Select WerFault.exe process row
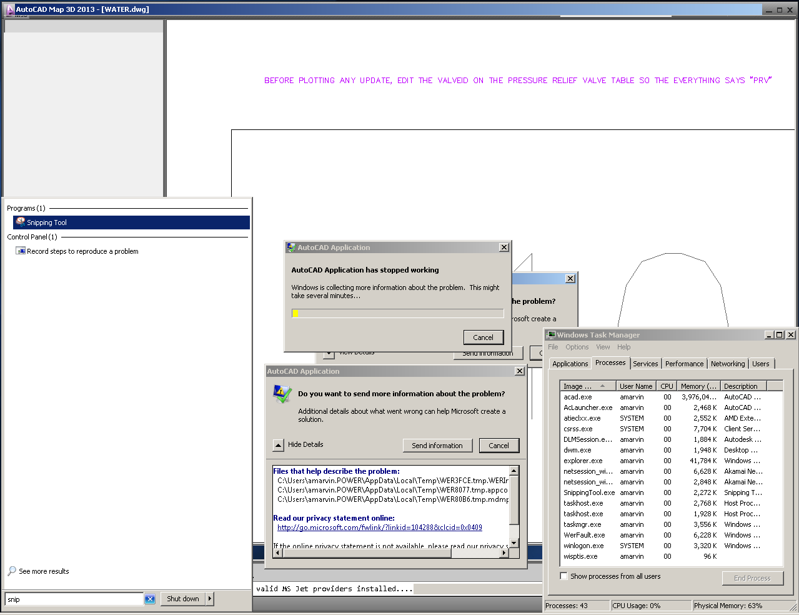The image size is (799, 615). tap(672, 535)
